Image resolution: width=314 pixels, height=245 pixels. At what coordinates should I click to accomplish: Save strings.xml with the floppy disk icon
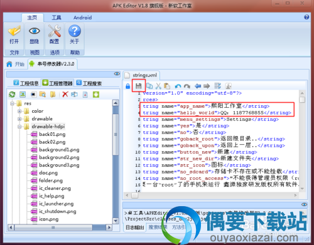(138, 86)
